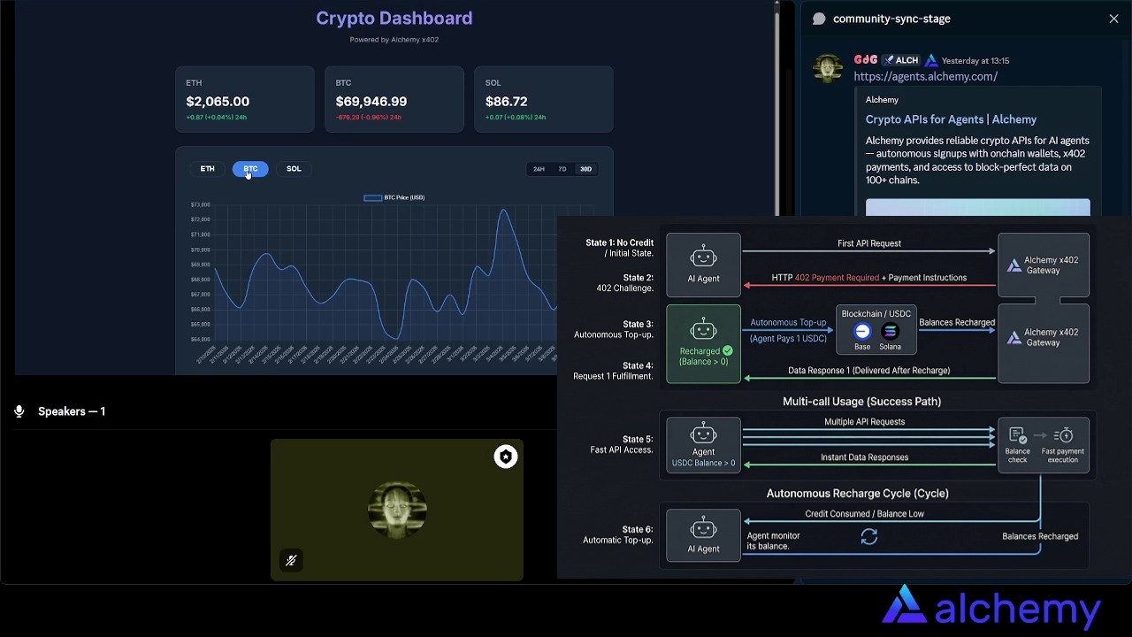Open the Crypto APIs for Agents embed title
1132x637 pixels.
[951, 119]
